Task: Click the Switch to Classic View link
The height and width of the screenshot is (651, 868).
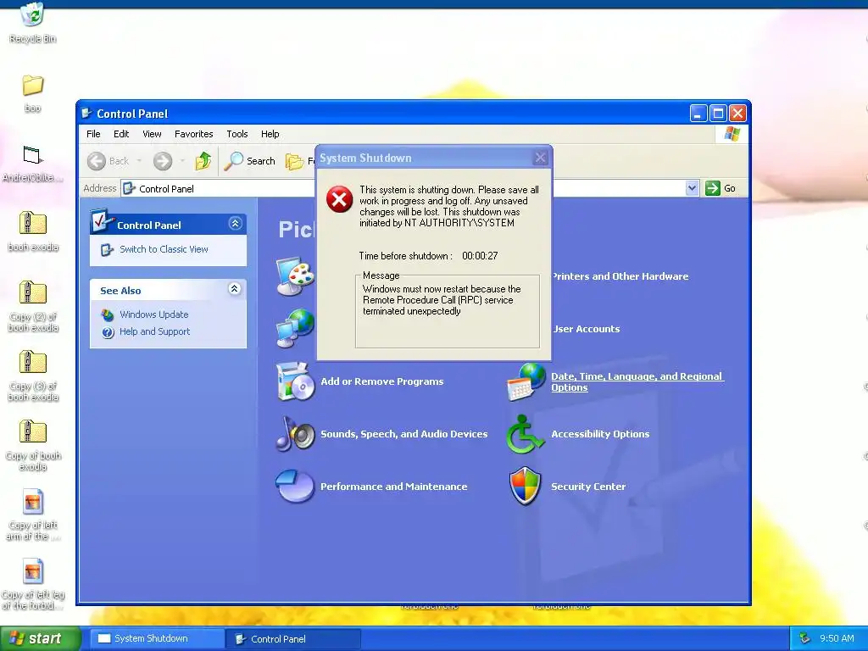Action: [x=164, y=250]
